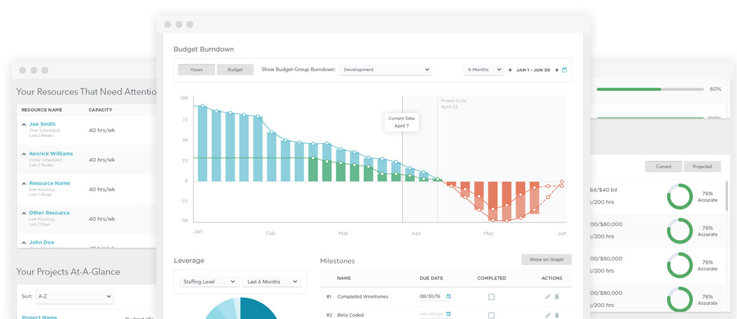Delete the Completed Wireframes milestone via trash icon
The width and height of the screenshot is (737, 319).
pos(557,297)
